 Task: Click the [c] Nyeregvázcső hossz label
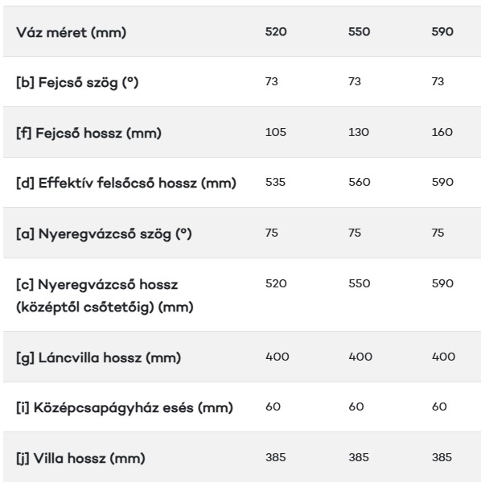(105, 295)
